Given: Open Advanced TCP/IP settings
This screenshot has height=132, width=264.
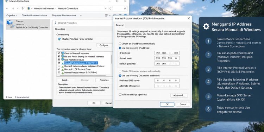Looking at the screenshot, I should coord(179,95).
